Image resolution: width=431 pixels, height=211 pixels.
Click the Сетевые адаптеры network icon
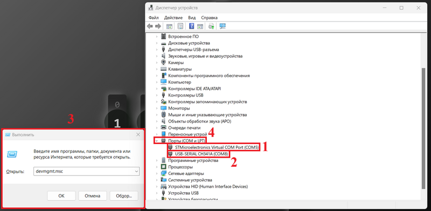[x=164, y=174]
